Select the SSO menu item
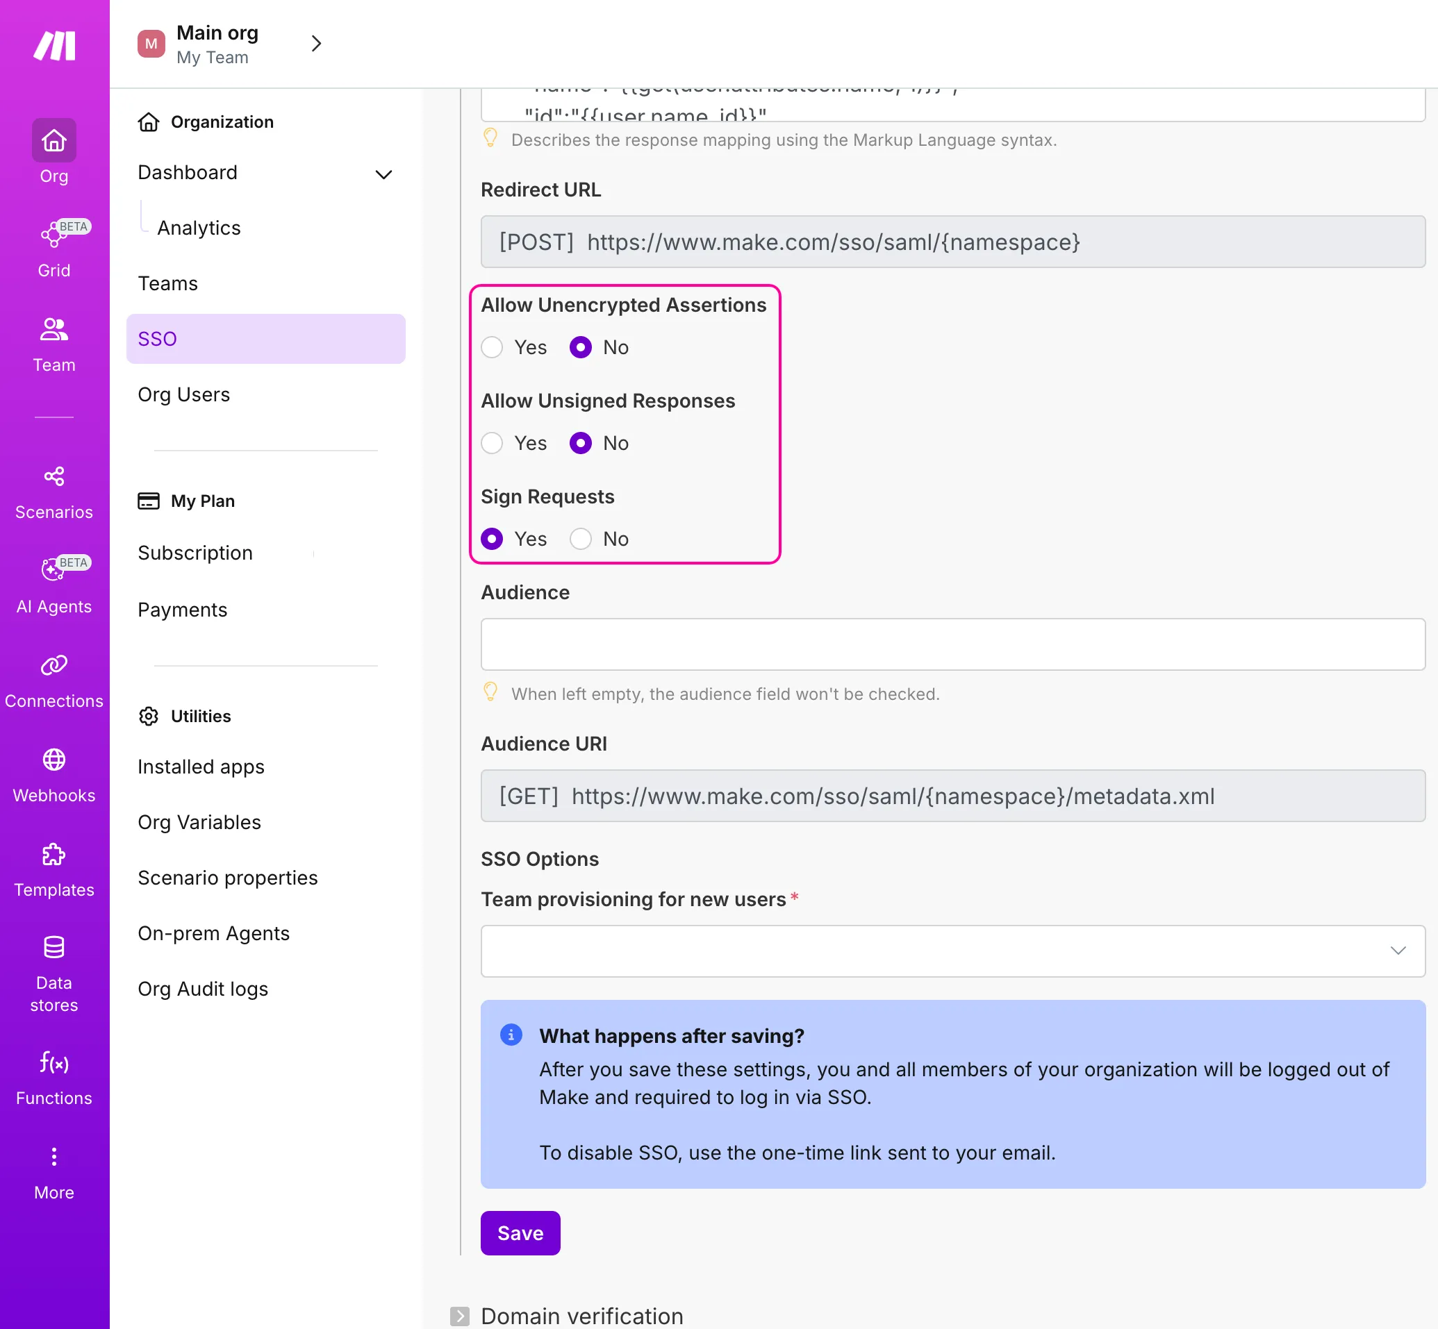This screenshot has width=1438, height=1329. click(265, 339)
